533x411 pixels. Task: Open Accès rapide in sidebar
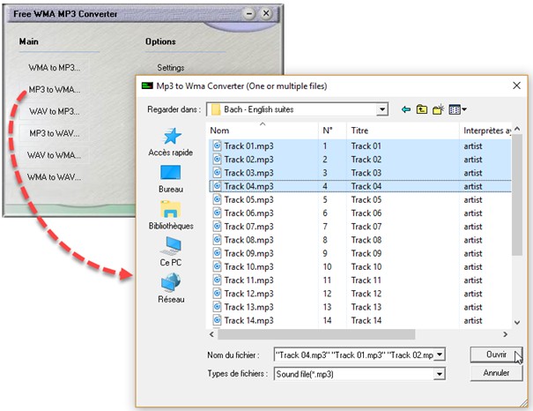coord(171,141)
